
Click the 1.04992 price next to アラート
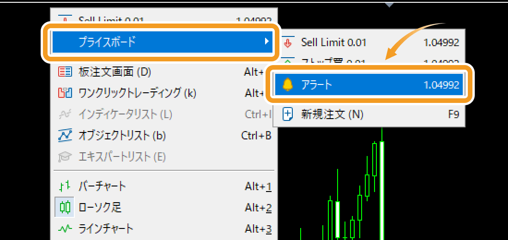coord(441,85)
